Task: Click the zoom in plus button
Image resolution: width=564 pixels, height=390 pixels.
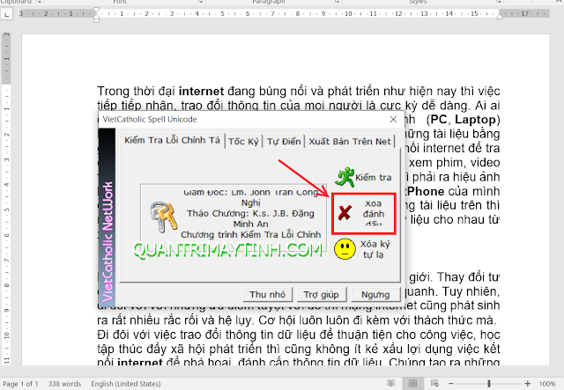Action: point(527,384)
